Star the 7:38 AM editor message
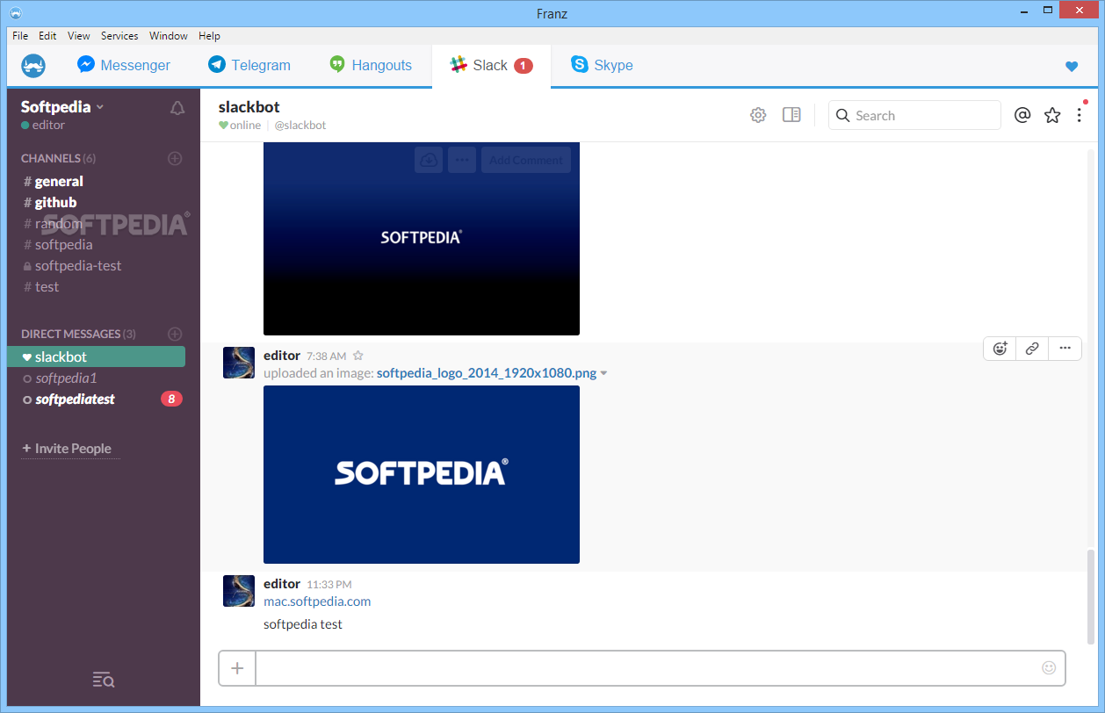 [x=357, y=356]
